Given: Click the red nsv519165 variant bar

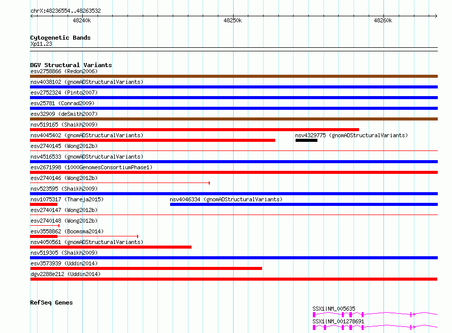Looking at the screenshot, I should pos(195,130).
